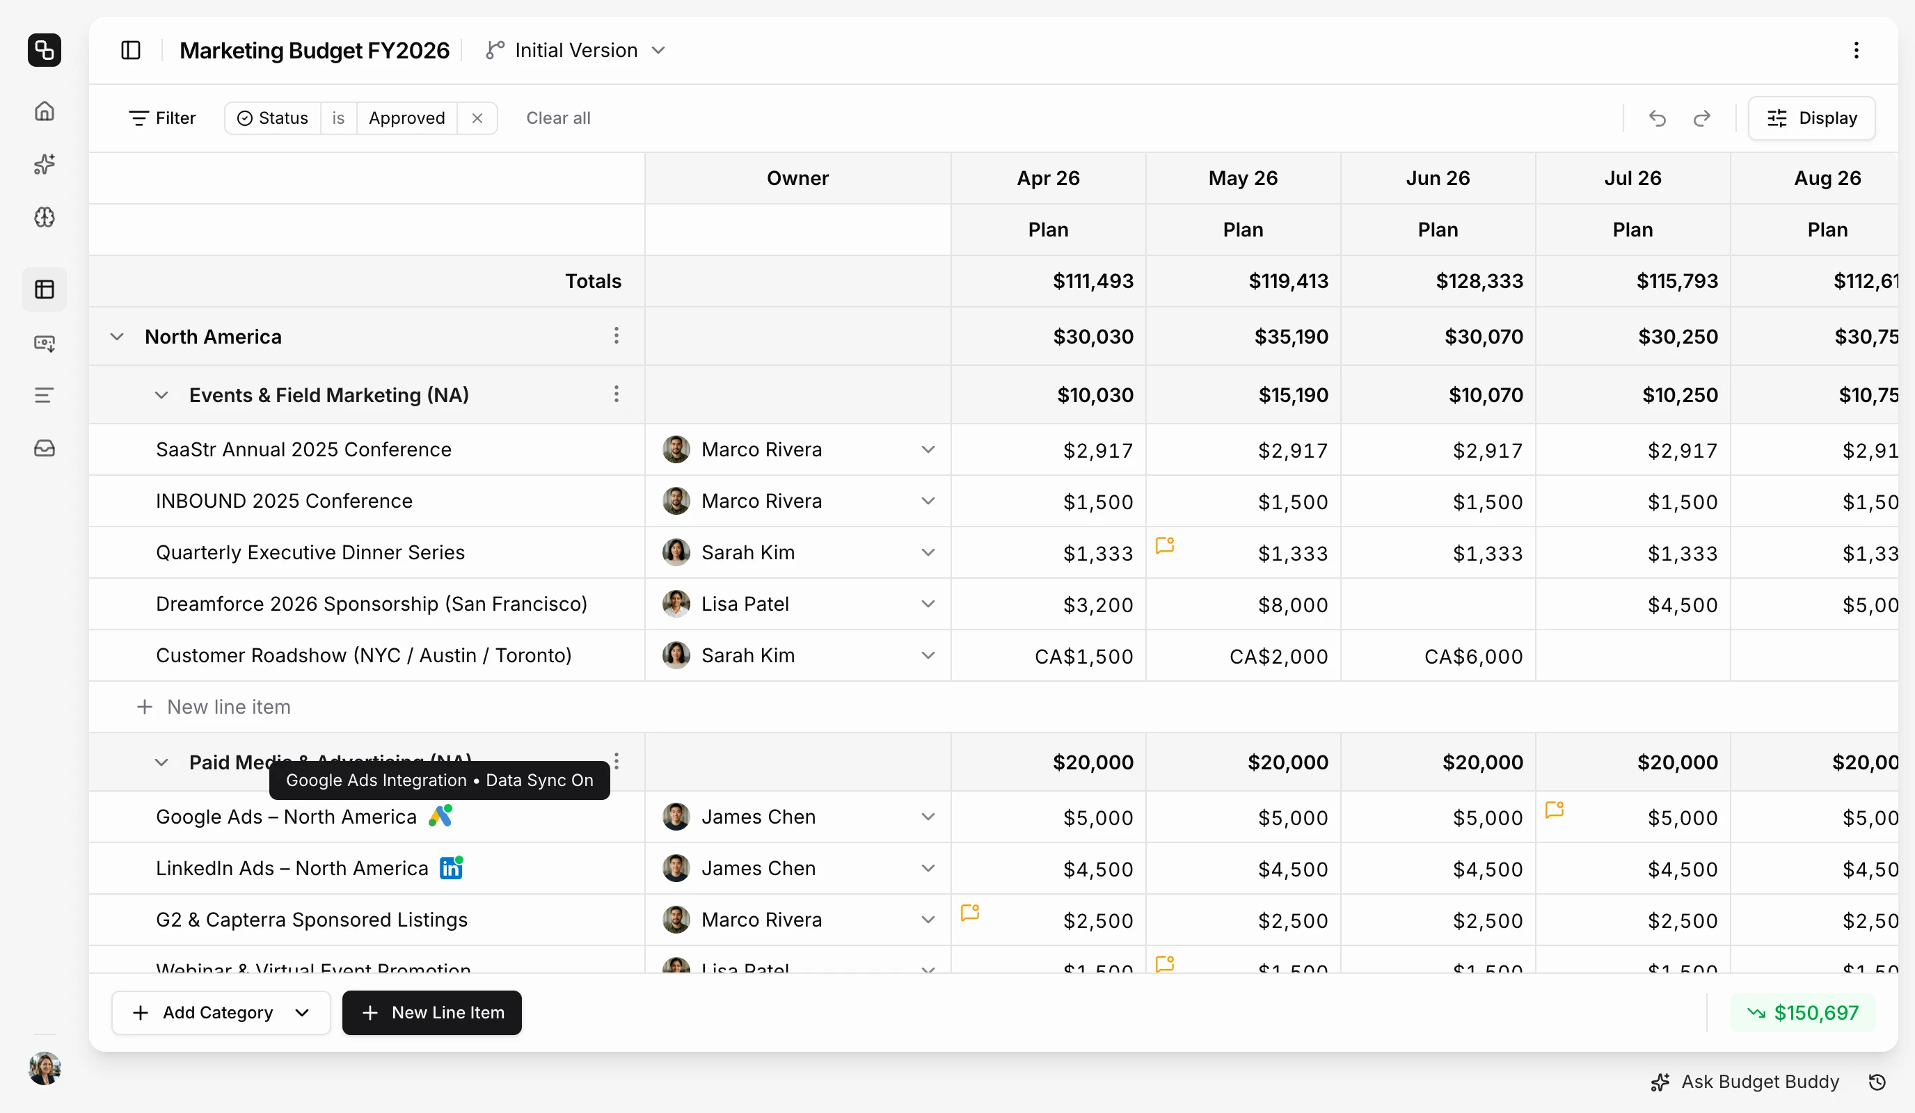
Task: Click Clear all filters
Action: click(x=558, y=118)
